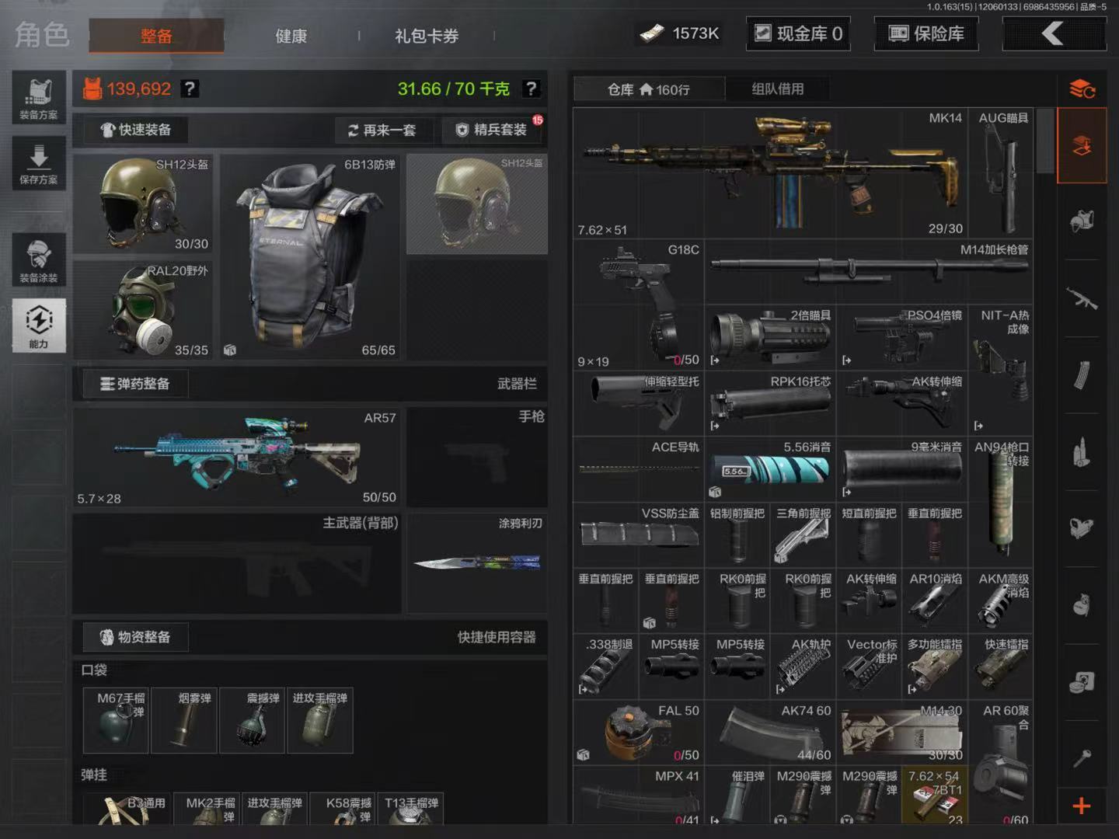Screen dimensions: 1119x839
Task: Open the 保险库 vault button
Action: (x=926, y=33)
